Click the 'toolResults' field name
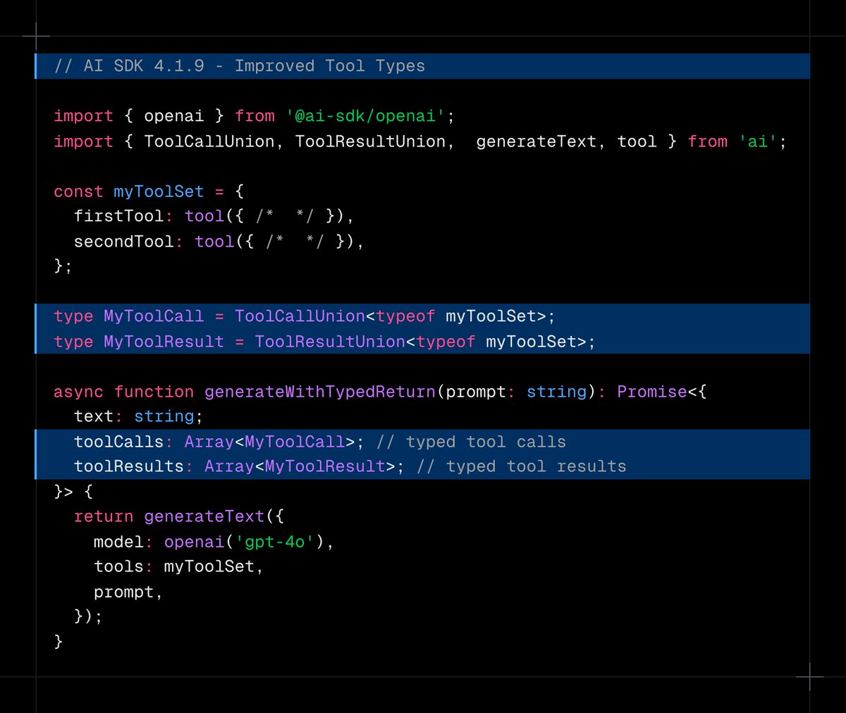The image size is (846, 713). tap(128, 466)
